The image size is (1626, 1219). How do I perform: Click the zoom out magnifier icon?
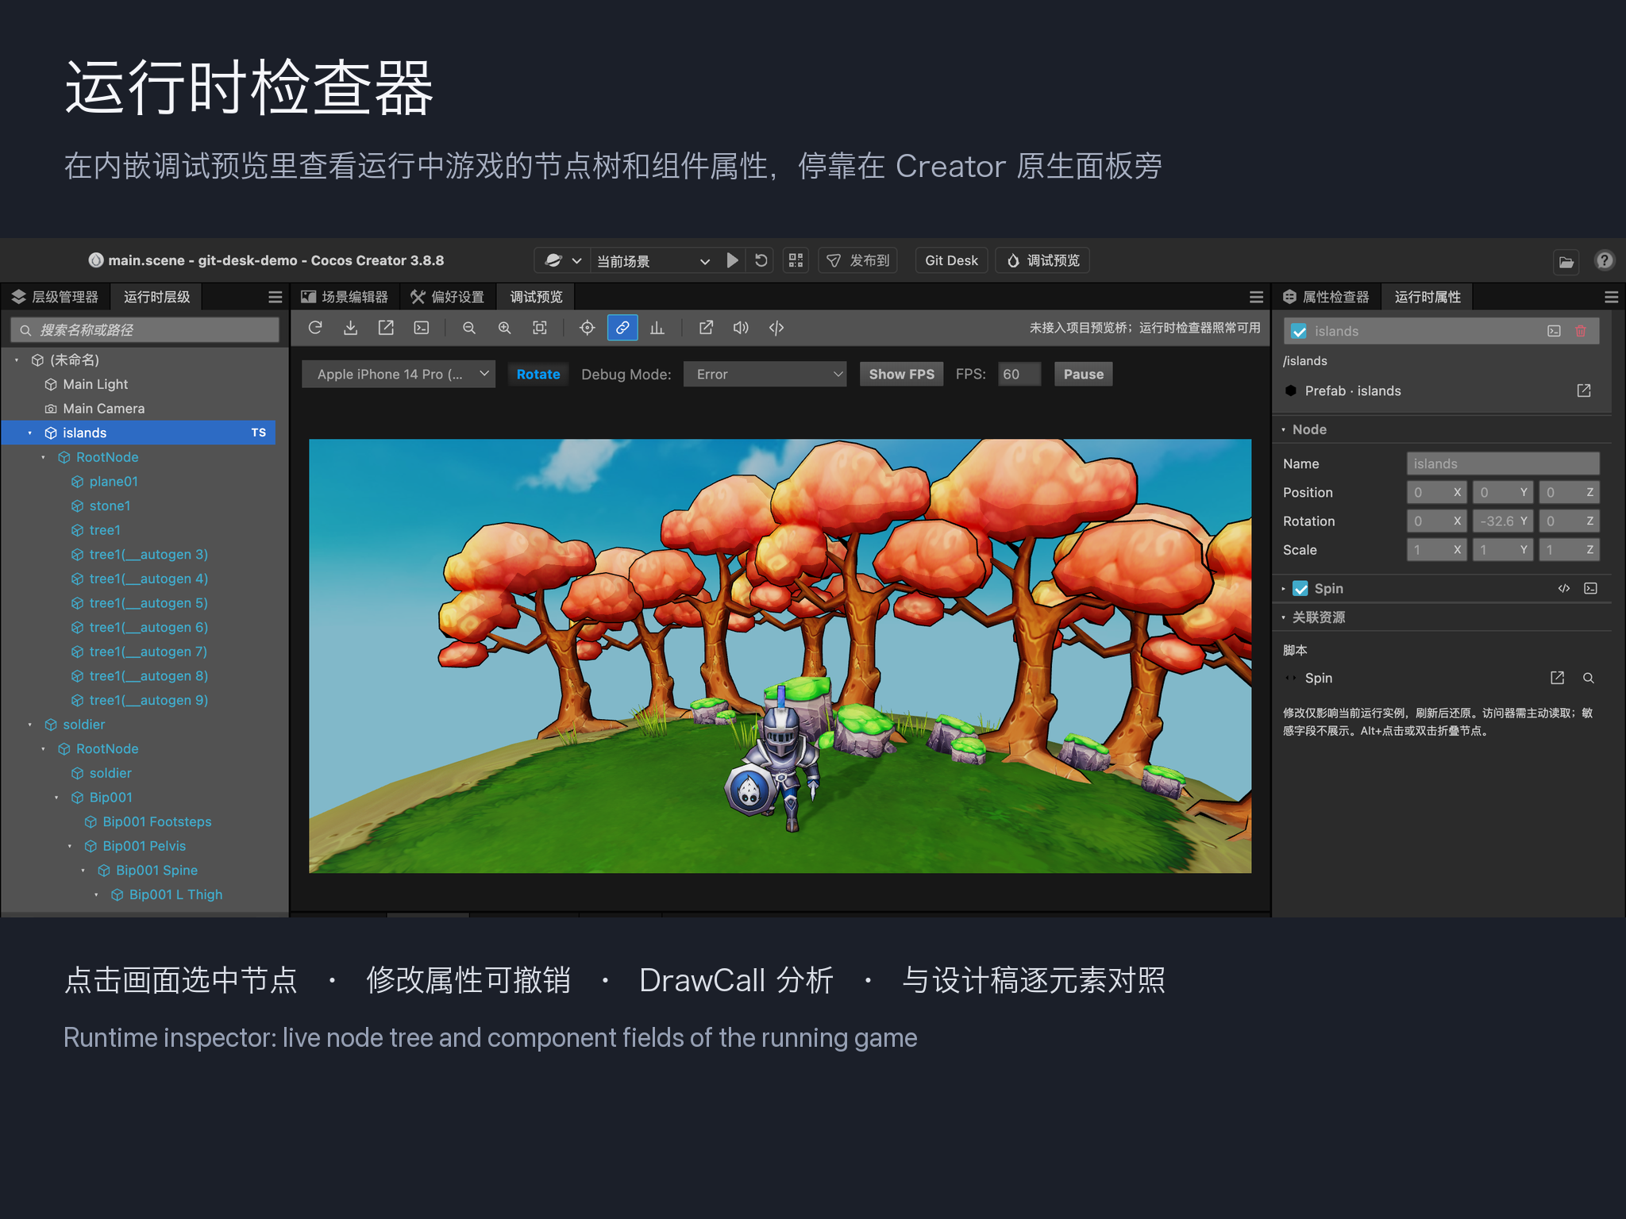tap(469, 328)
